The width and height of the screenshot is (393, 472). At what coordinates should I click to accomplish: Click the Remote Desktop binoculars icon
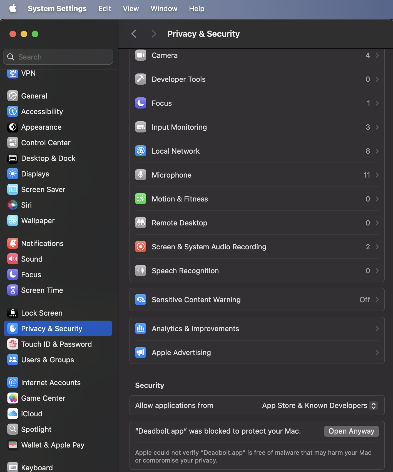point(141,223)
